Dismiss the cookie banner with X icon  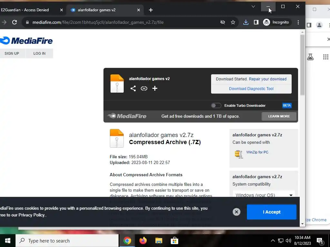pyautogui.click(x=237, y=212)
